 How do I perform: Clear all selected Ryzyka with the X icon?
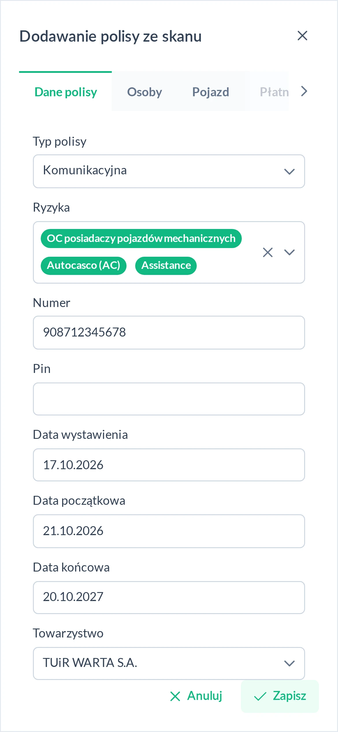268,252
